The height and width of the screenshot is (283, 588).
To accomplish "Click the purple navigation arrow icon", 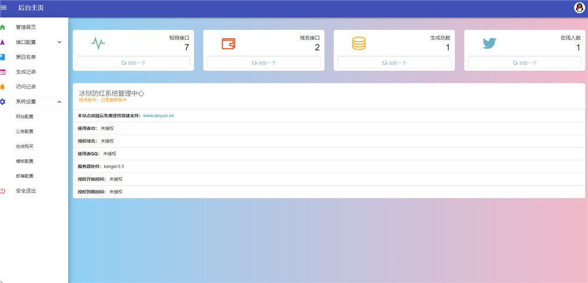I will tap(2, 42).
